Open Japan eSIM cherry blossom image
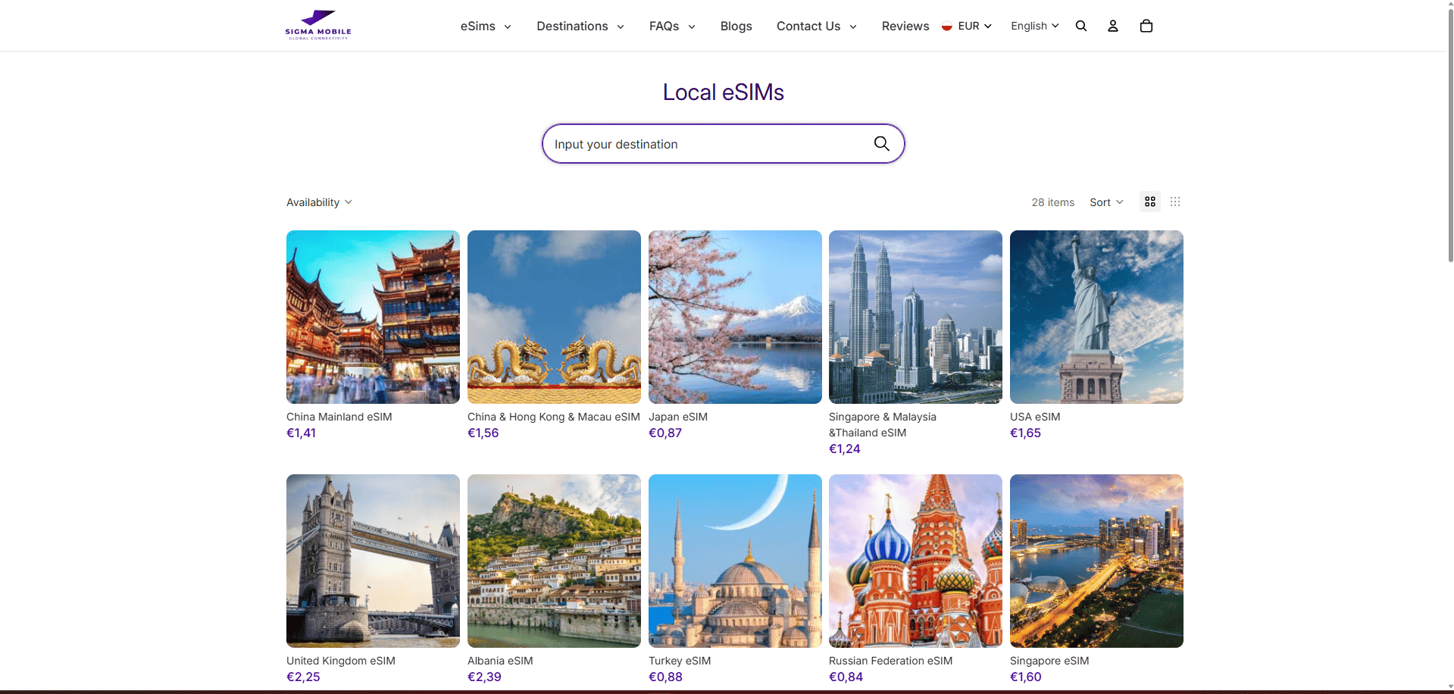The image size is (1454, 694). [x=735, y=317]
